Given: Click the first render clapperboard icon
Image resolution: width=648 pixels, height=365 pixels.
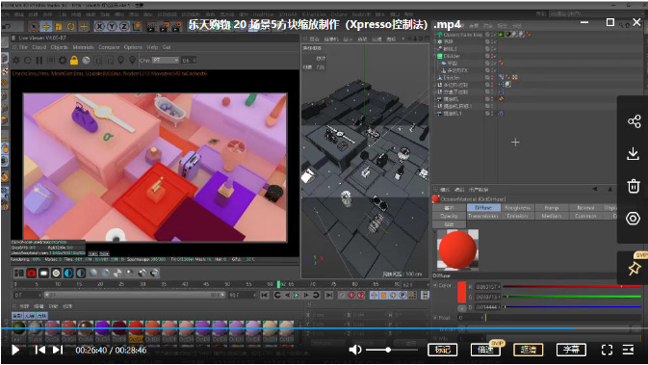Looking at the screenshot, I should (152, 27).
